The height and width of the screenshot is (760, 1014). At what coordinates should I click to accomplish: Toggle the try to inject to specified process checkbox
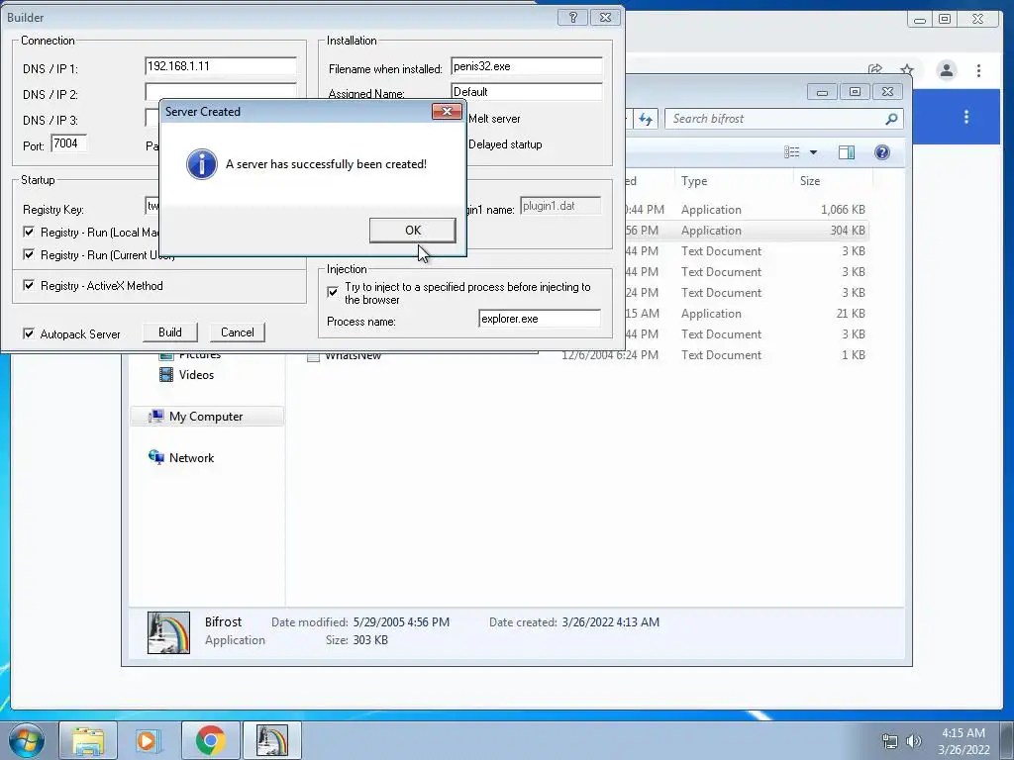point(333,292)
